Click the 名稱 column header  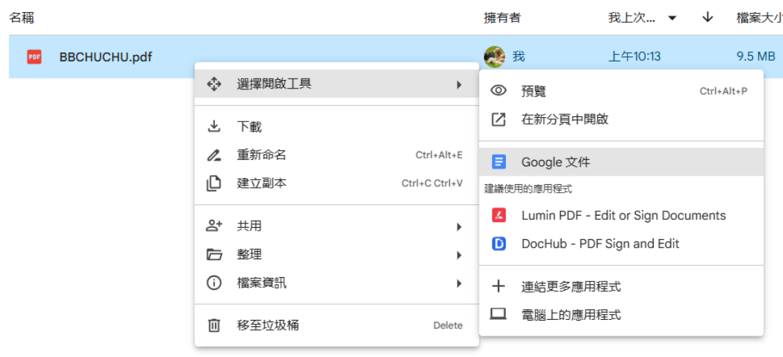point(21,18)
